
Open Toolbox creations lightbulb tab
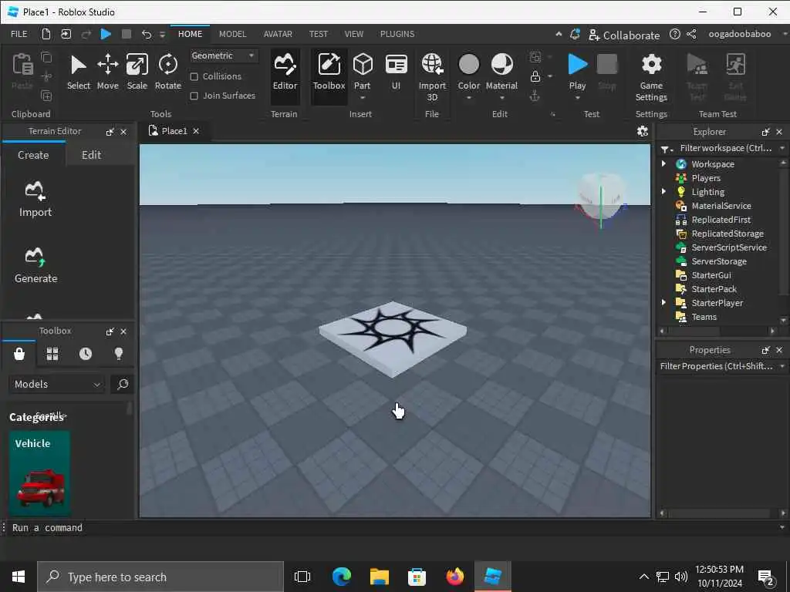point(119,354)
